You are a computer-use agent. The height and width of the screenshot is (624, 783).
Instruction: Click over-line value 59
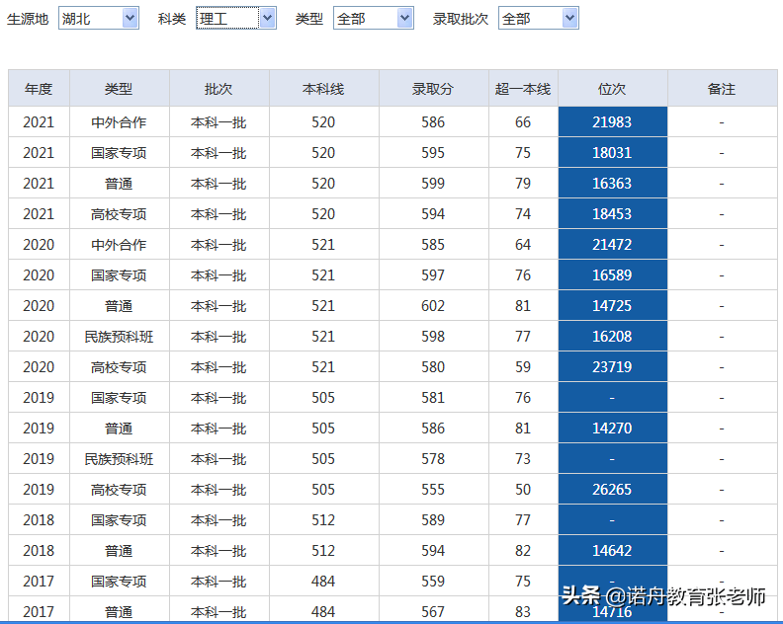523,366
